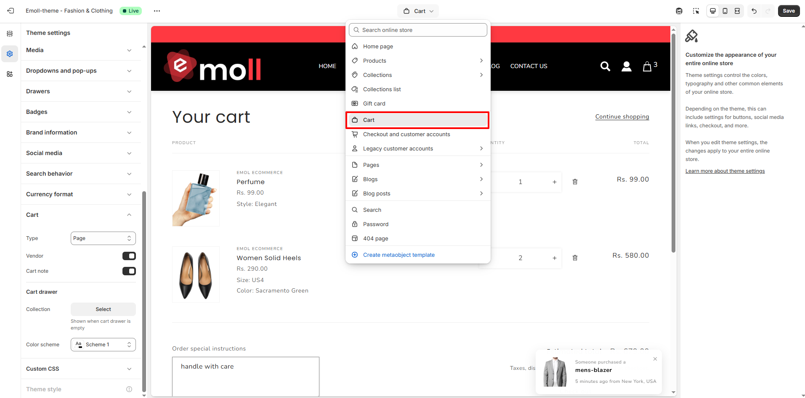Click the inspector selection icon

pos(696,11)
